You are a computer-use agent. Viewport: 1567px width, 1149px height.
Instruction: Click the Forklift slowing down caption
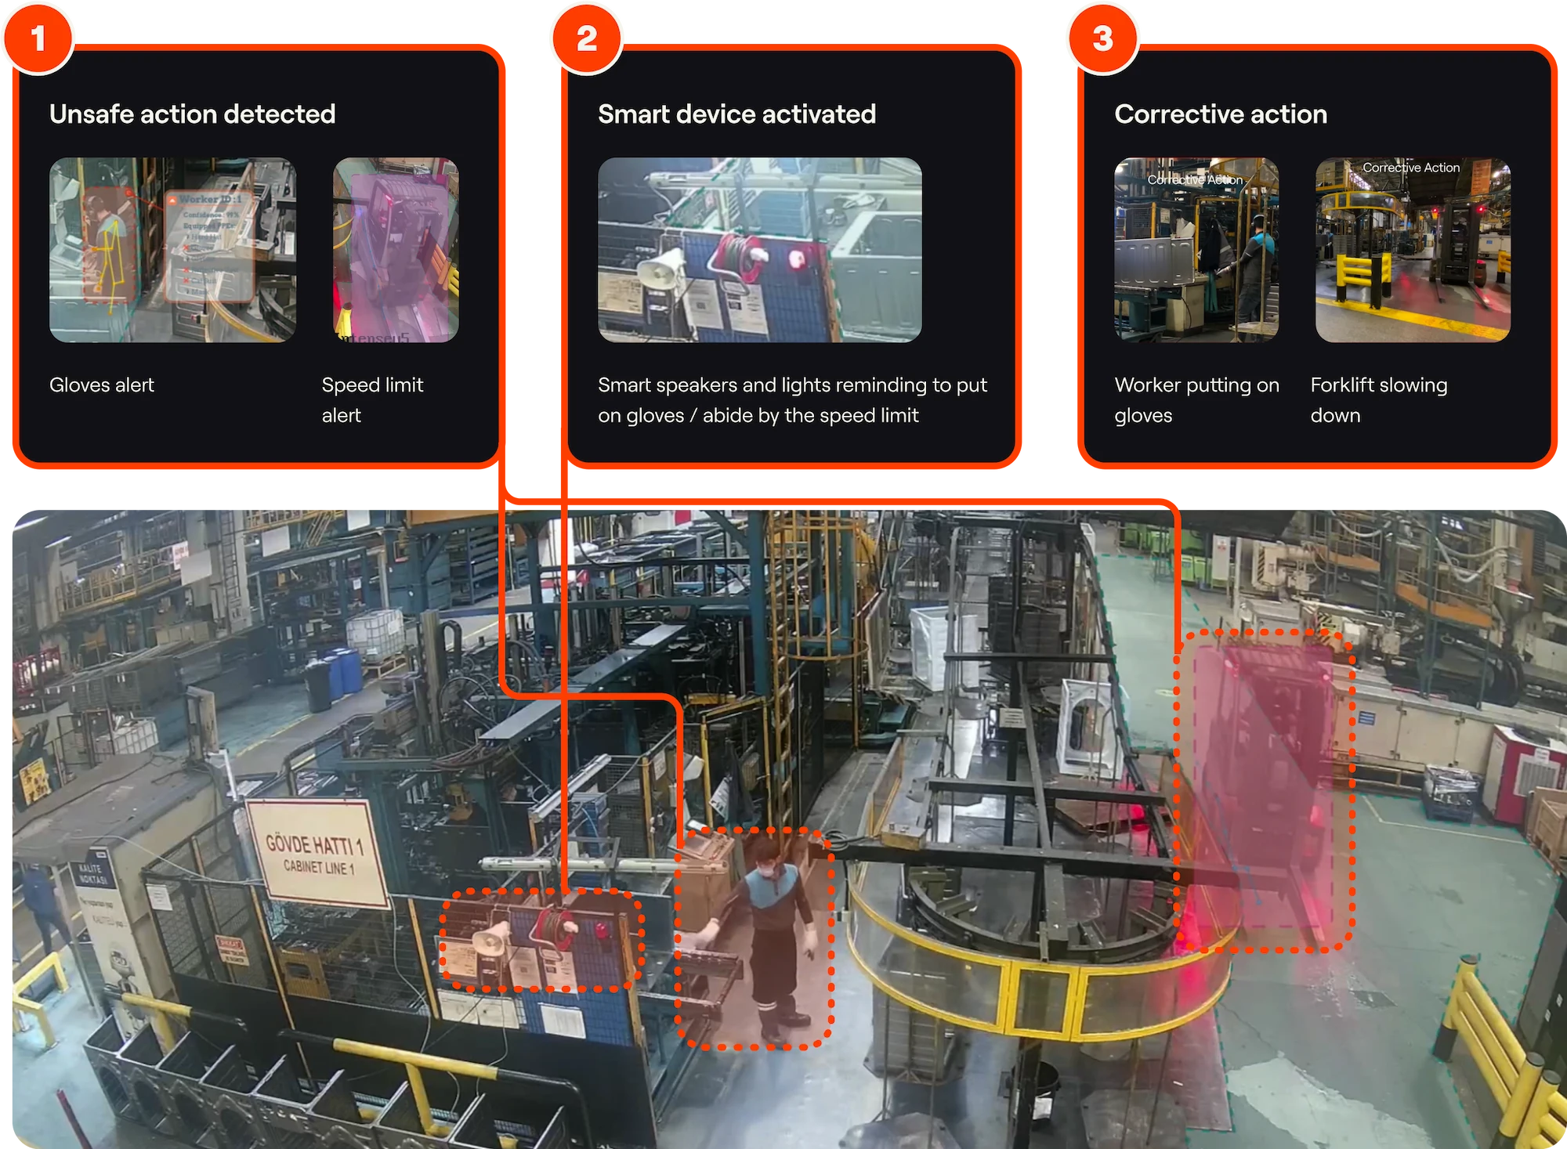(x=1379, y=399)
